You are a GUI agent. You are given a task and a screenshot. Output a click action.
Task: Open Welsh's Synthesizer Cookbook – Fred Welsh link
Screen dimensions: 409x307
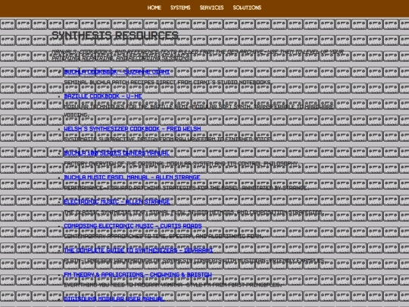133,129
